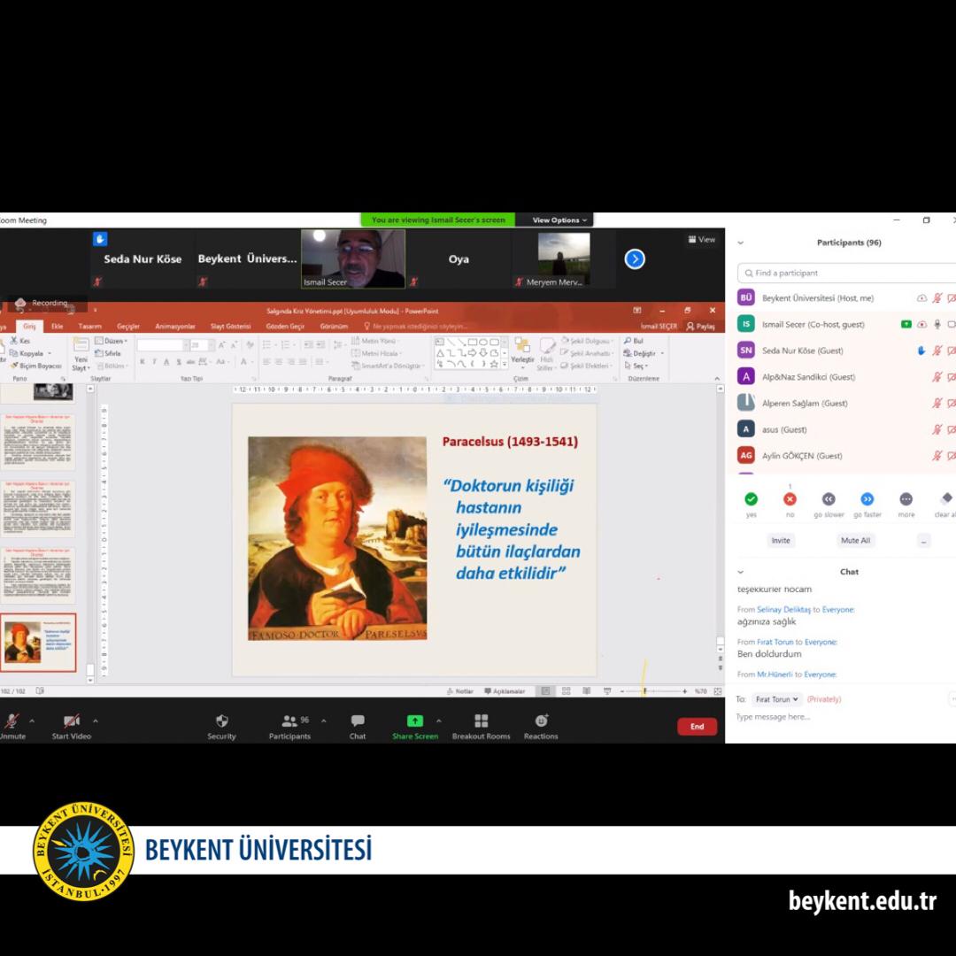
Task: Click the raised hand icon beside Seda Nur Köse
Action: 921,351
